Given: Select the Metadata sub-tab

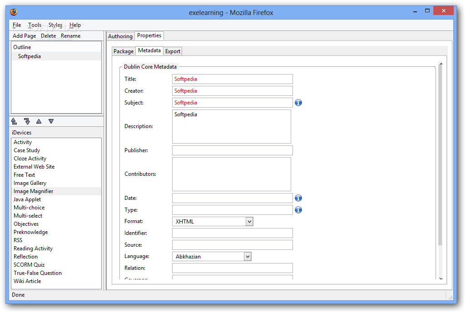Looking at the screenshot, I should click(x=149, y=50).
